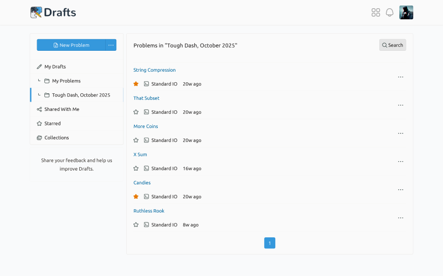Expand the New Problem options dropdown

click(111, 45)
